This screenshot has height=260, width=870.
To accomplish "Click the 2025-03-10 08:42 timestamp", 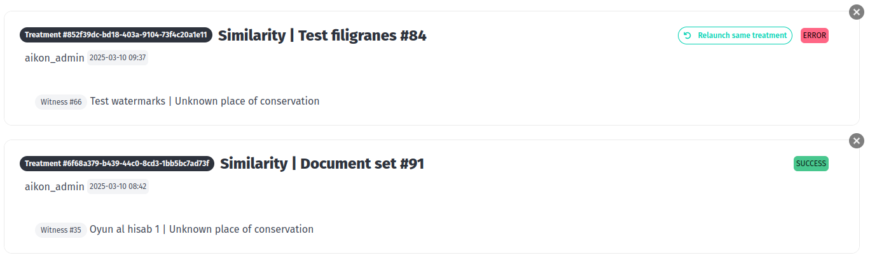I will tap(118, 186).
